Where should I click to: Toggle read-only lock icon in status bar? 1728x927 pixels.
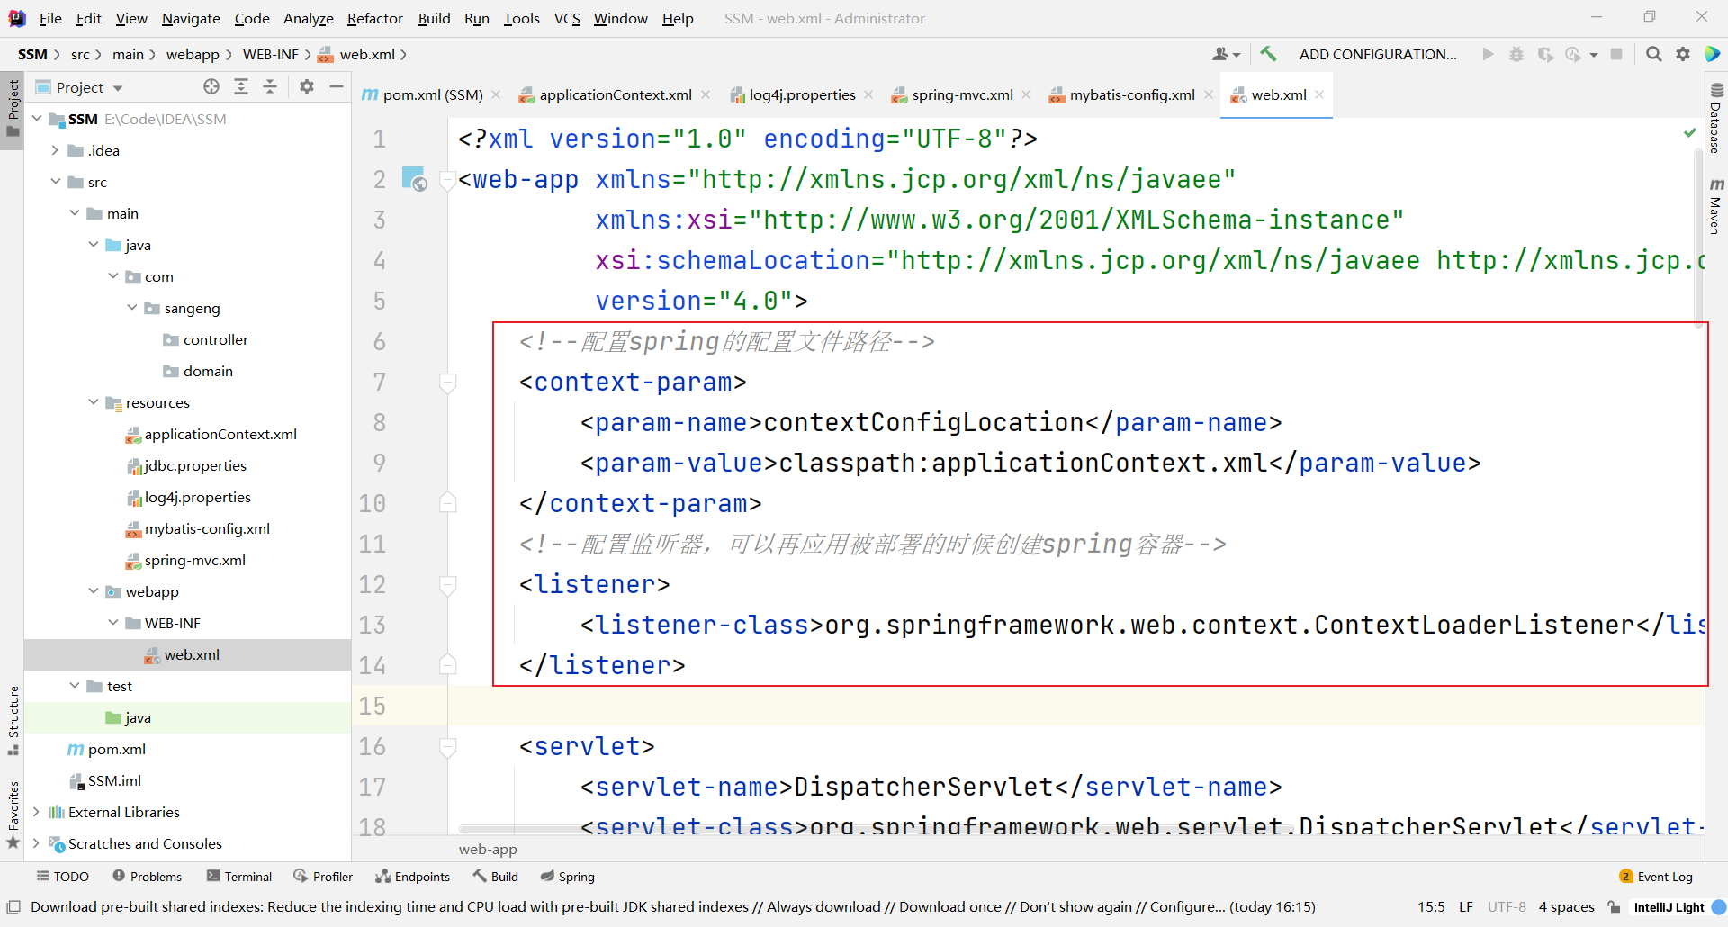click(1614, 906)
